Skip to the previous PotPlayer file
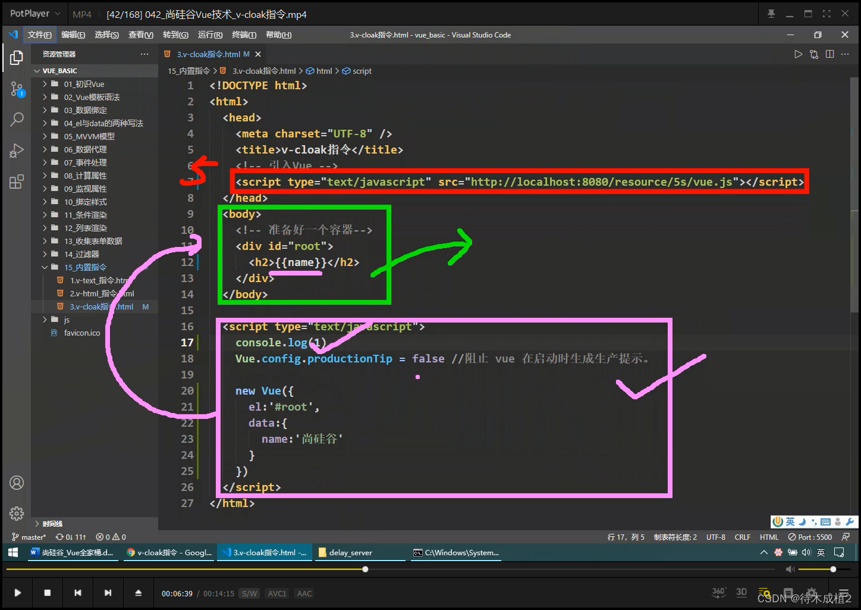Viewport: 861px width, 610px height. [78, 593]
